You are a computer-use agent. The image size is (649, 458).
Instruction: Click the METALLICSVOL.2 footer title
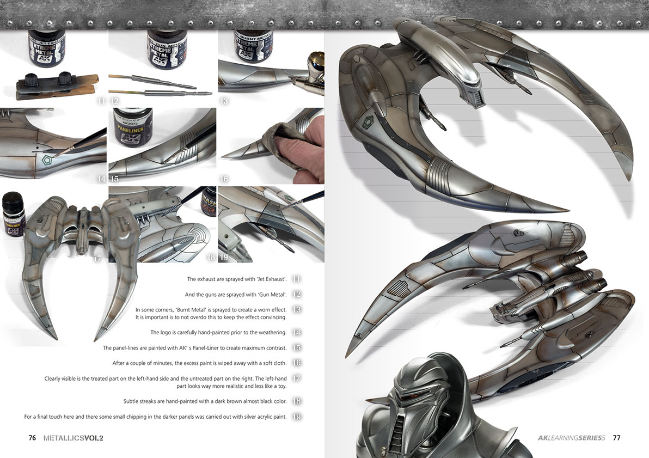pos(74,438)
